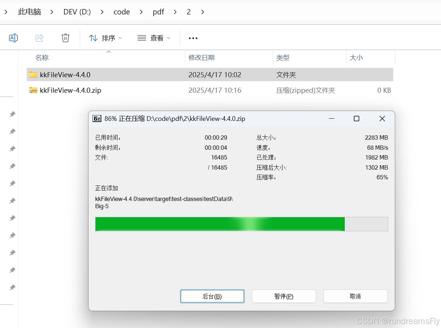The width and height of the screenshot is (441, 328).
Task: Expand chevron after 此电脑 breadcrumb
Action: point(52,12)
